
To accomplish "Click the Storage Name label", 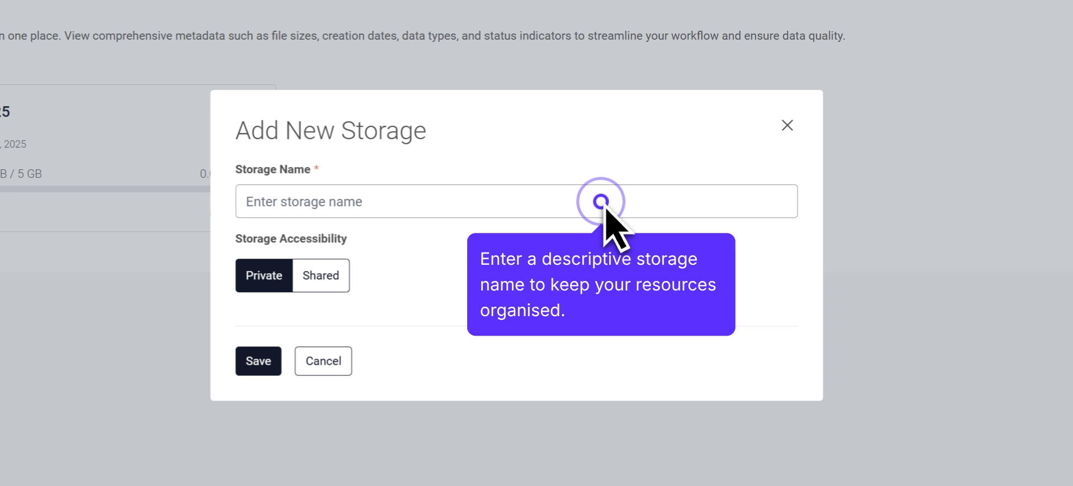I will point(273,169).
